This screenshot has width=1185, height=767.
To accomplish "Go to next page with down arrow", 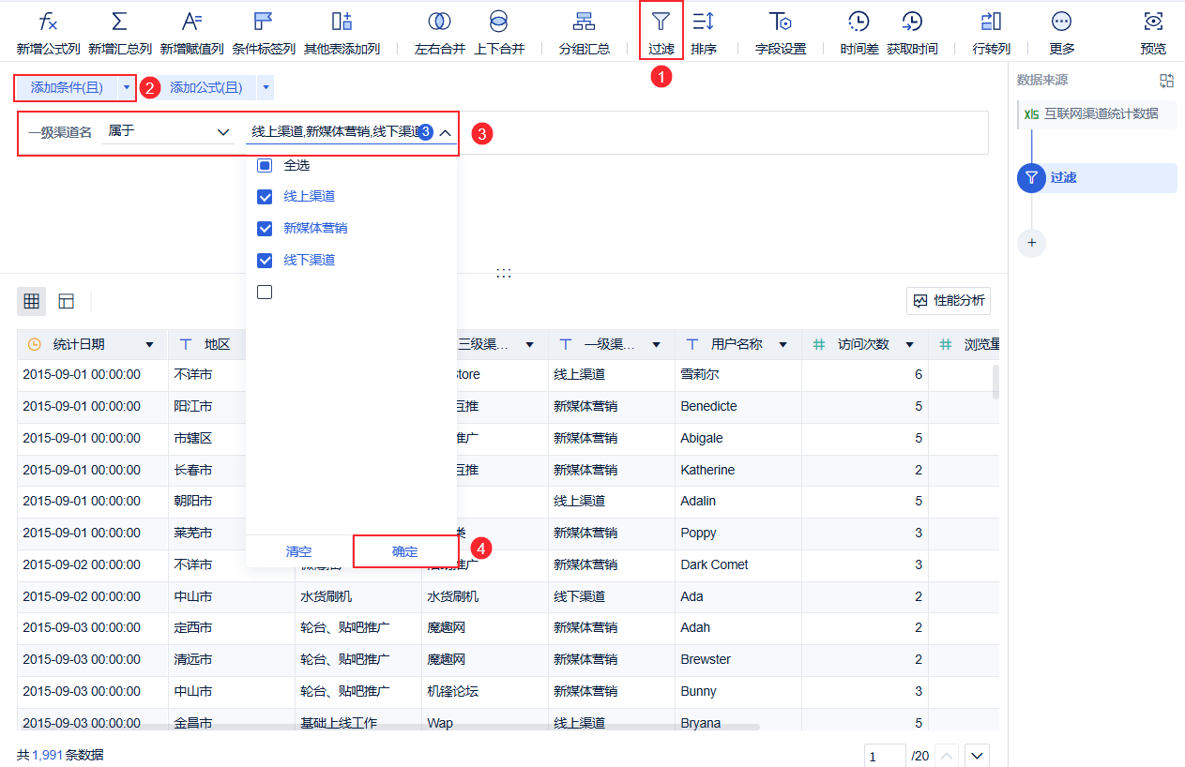I will (x=977, y=756).
